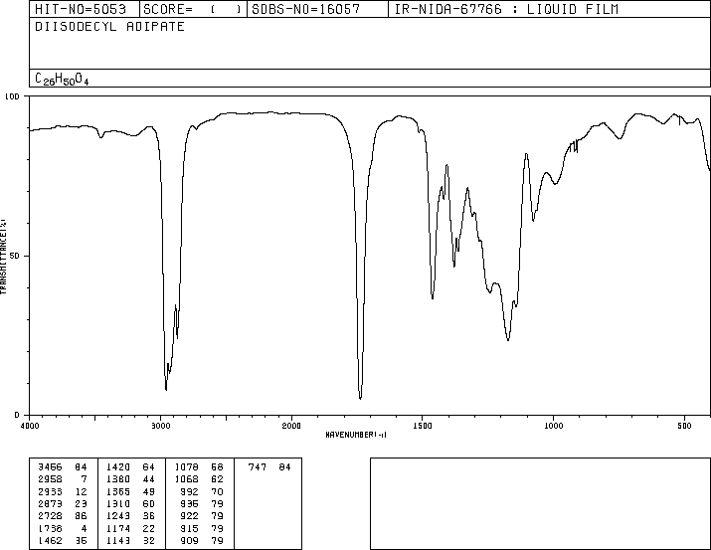The width and height of the screenshot is (711, 550).
Task: Select the 100 tick label on y-axis
Action: pyautogui.click(x=12, y=96)
